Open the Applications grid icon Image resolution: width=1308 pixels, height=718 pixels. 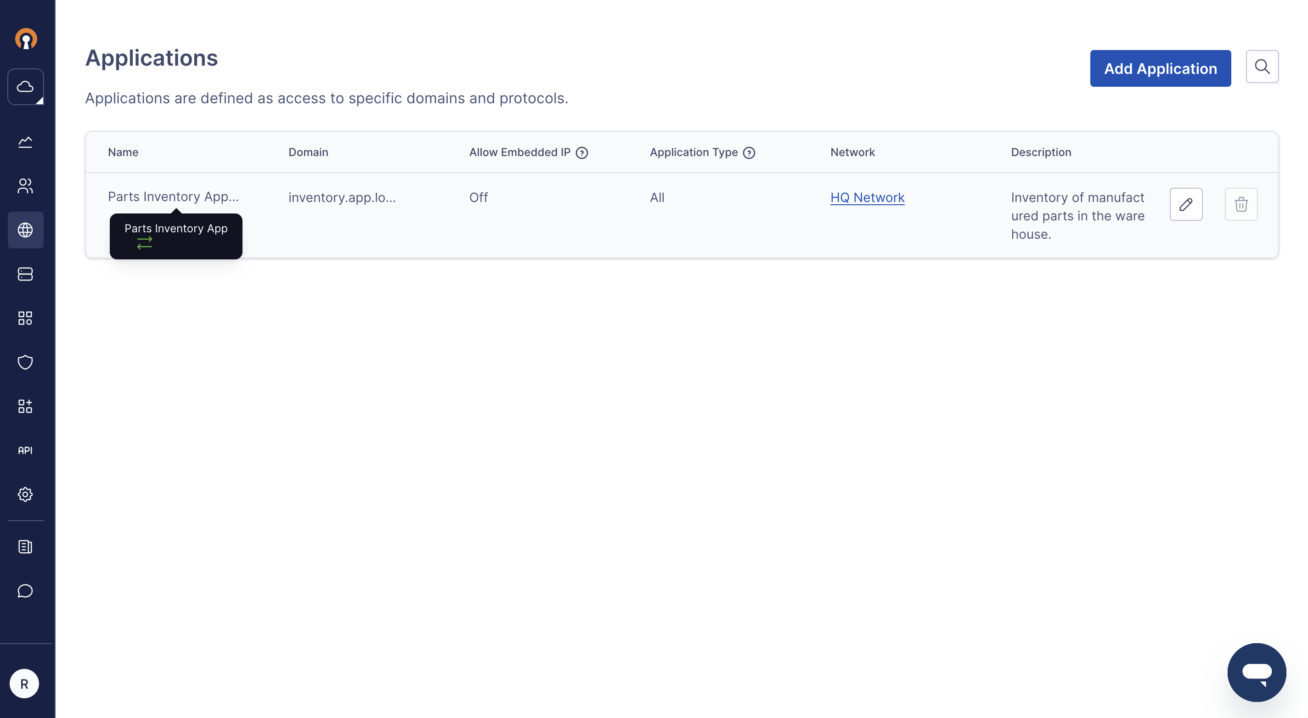(x=25, y=318)
